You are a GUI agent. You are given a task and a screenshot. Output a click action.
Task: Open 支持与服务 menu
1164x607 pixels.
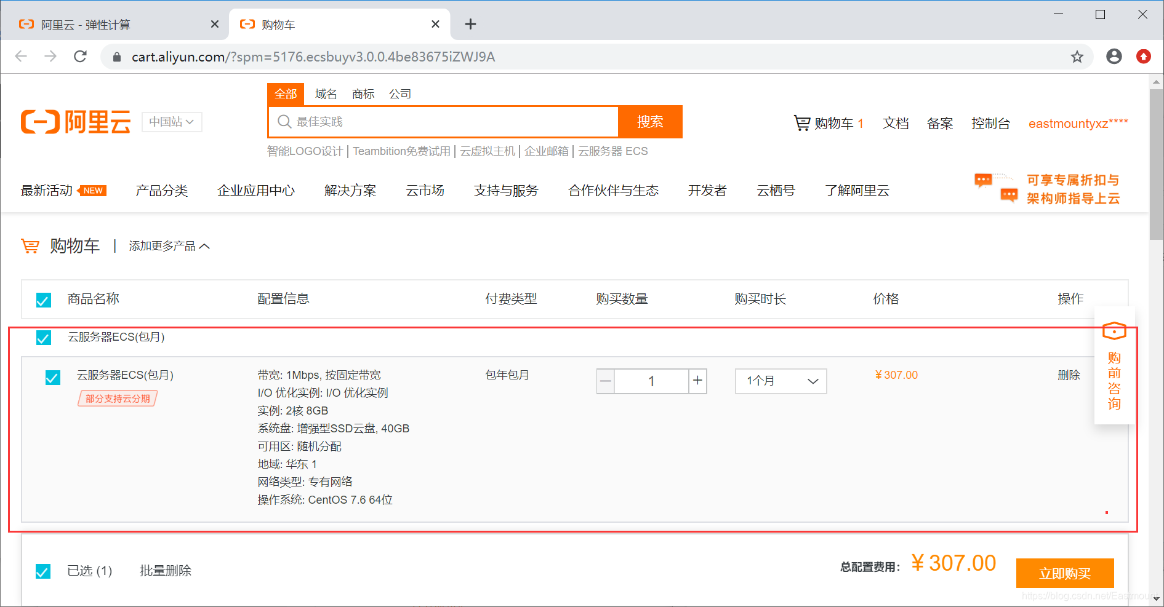(506, 191)
